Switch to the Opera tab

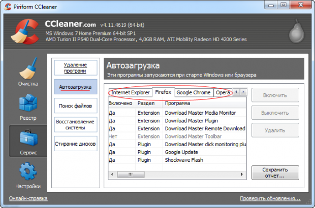[x=223, y=92]
